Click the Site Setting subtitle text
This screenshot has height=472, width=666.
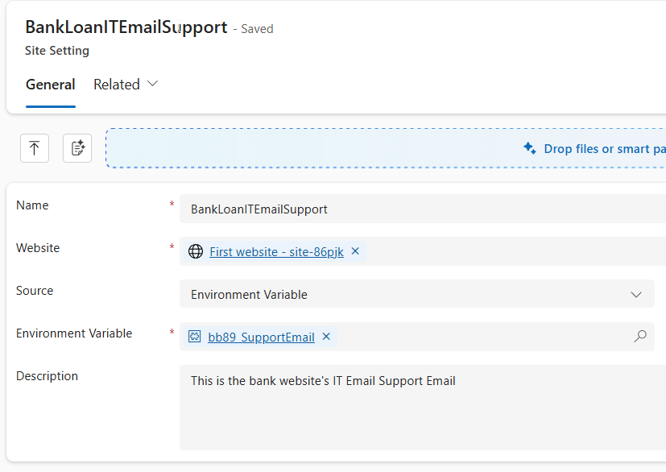tap(57, 51)
